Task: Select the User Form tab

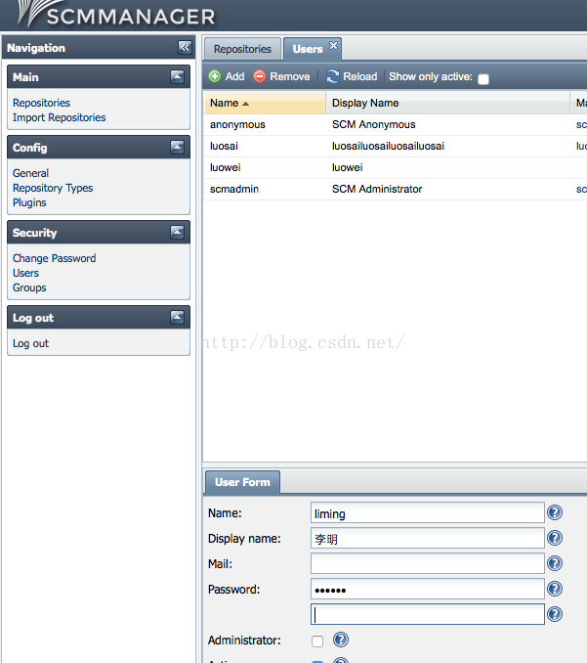Action: (x=242, y=482)
